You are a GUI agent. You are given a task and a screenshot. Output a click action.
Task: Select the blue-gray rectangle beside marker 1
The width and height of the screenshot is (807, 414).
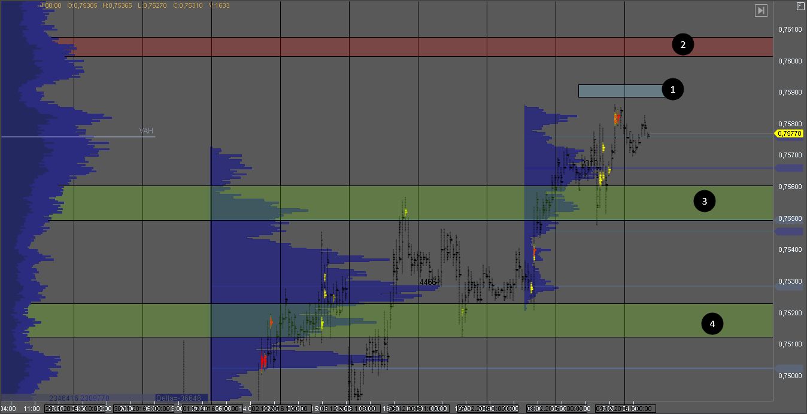[x=620, y=90]
